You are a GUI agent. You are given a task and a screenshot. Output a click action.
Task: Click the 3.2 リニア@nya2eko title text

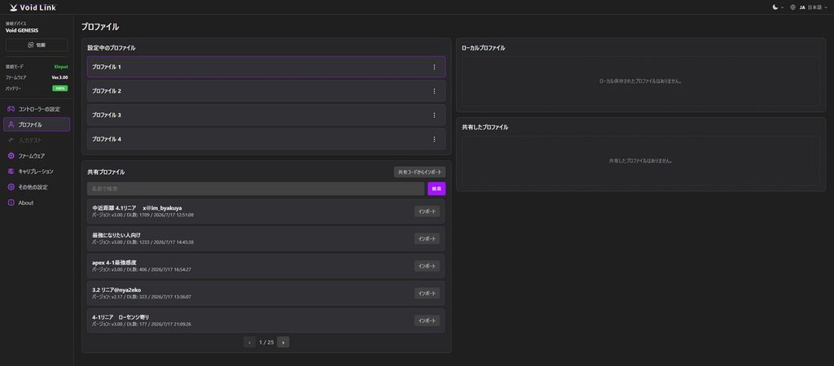click(116, 290)
